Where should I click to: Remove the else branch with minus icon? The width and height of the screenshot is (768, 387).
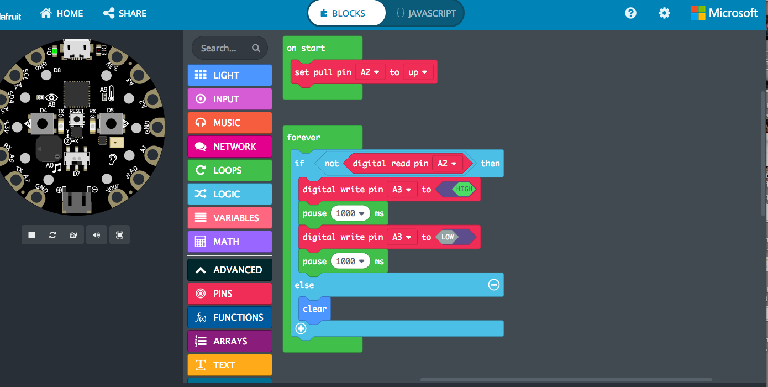click(x=494, y=285)
